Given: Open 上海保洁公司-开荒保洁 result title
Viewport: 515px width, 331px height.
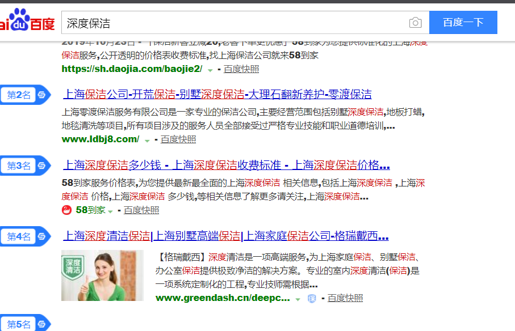Looking at the screenshot, I should pyautogui.click(x=217, y=95).
